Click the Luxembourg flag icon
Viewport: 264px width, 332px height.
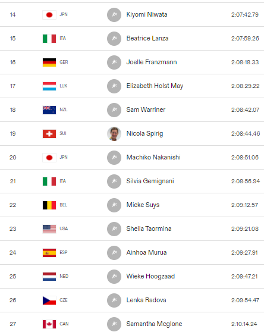coord(49,86)
